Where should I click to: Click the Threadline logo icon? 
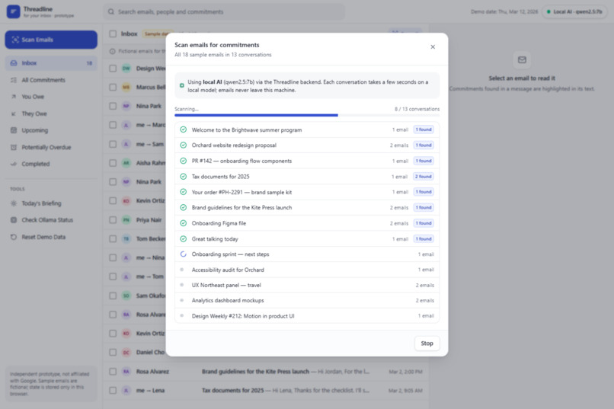(13, 11)
